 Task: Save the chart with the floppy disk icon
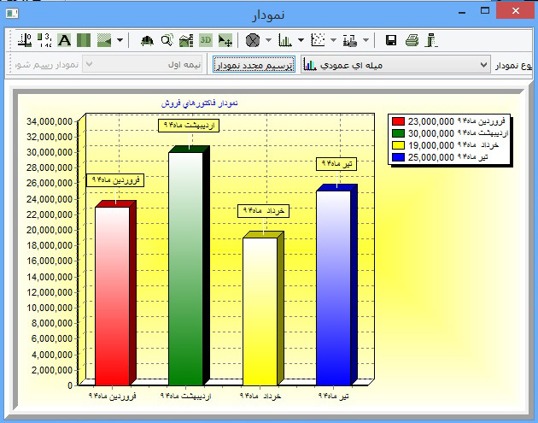coord(391,40)
